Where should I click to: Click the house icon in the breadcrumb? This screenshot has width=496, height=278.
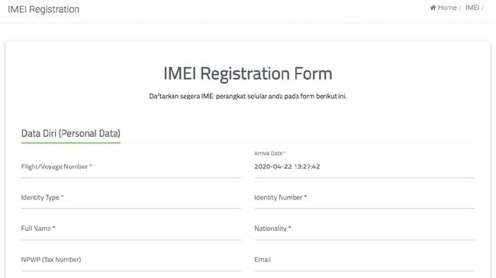coord(433,8)
